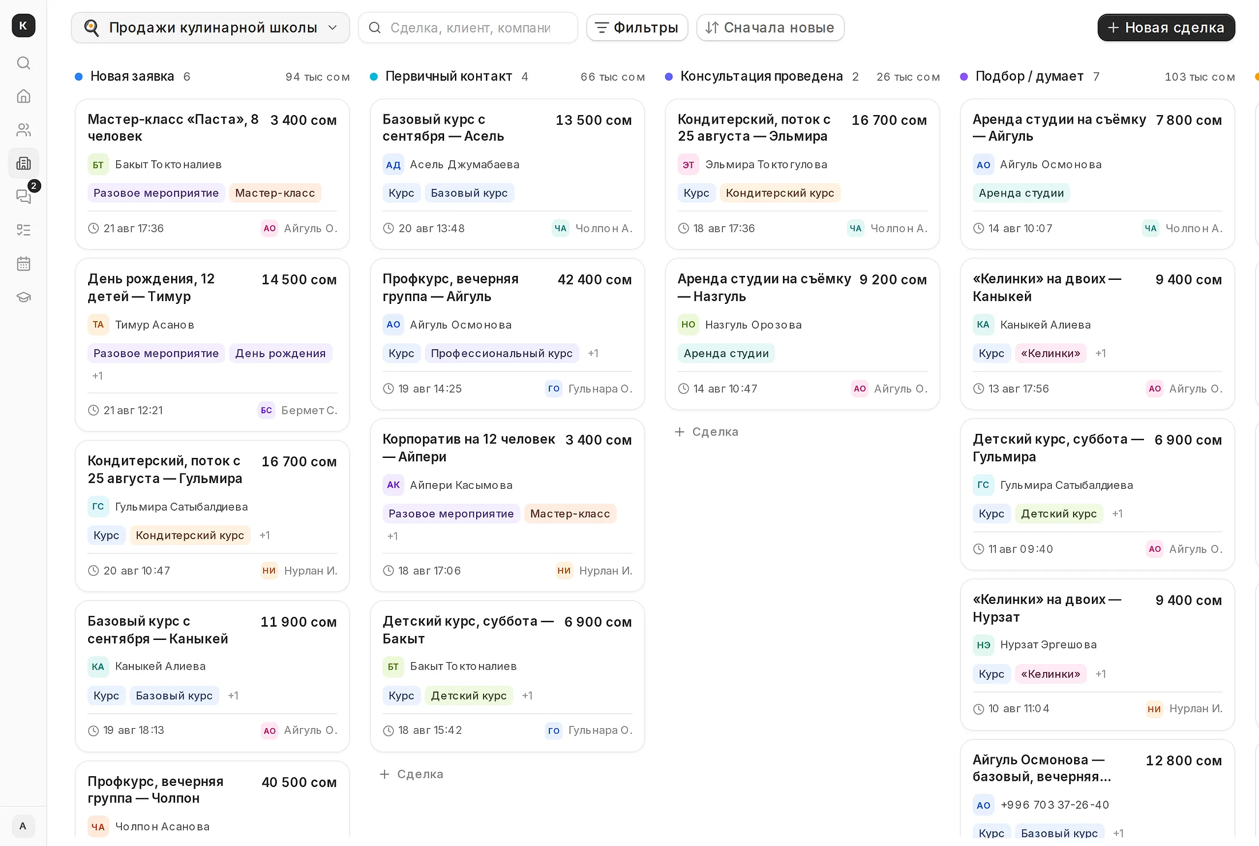Click the Детский курс tag on Гульмира card

1059,513
